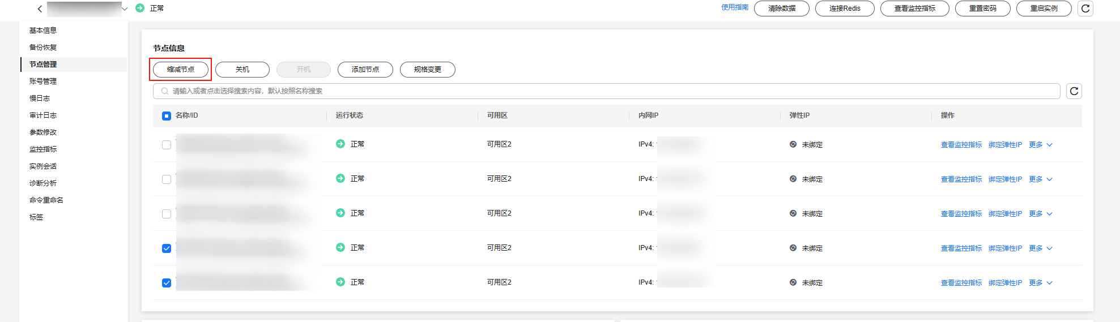The image size is (1120, 322).
Task: Click the 缩减节点 button
Action: (x=181, y=70)
